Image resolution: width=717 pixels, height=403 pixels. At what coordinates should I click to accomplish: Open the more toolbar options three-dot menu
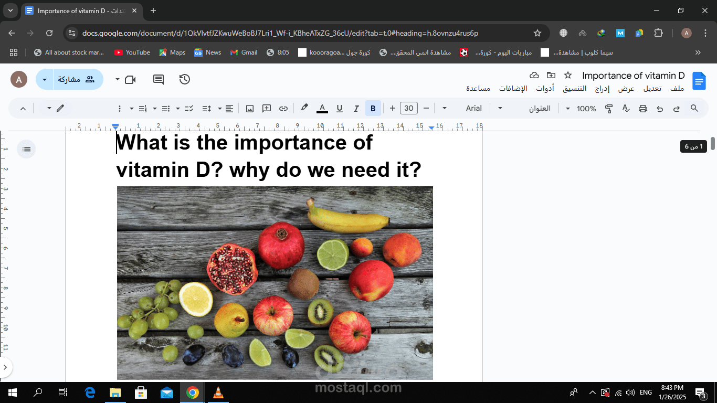pos(119,109)
